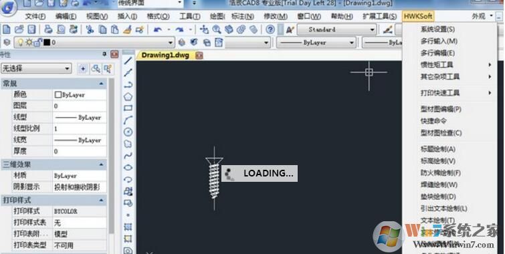
Task: Click the Open file folder icon
Action: coord(19,30)
